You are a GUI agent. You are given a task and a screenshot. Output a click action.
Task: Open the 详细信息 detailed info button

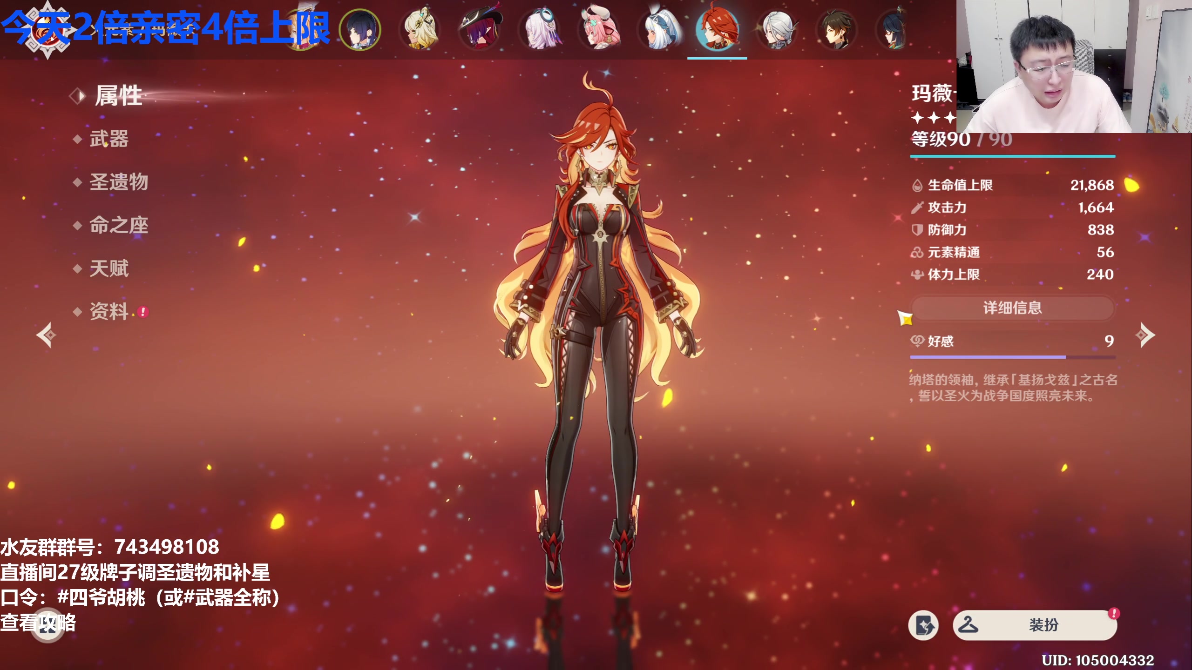click(x=1012, y=308)
